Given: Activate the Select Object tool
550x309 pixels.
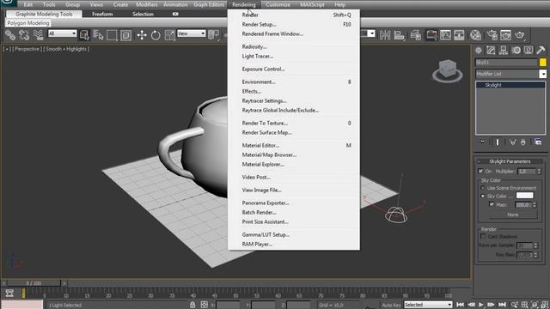Looking at the screenshot, I should tap(84, 35).
